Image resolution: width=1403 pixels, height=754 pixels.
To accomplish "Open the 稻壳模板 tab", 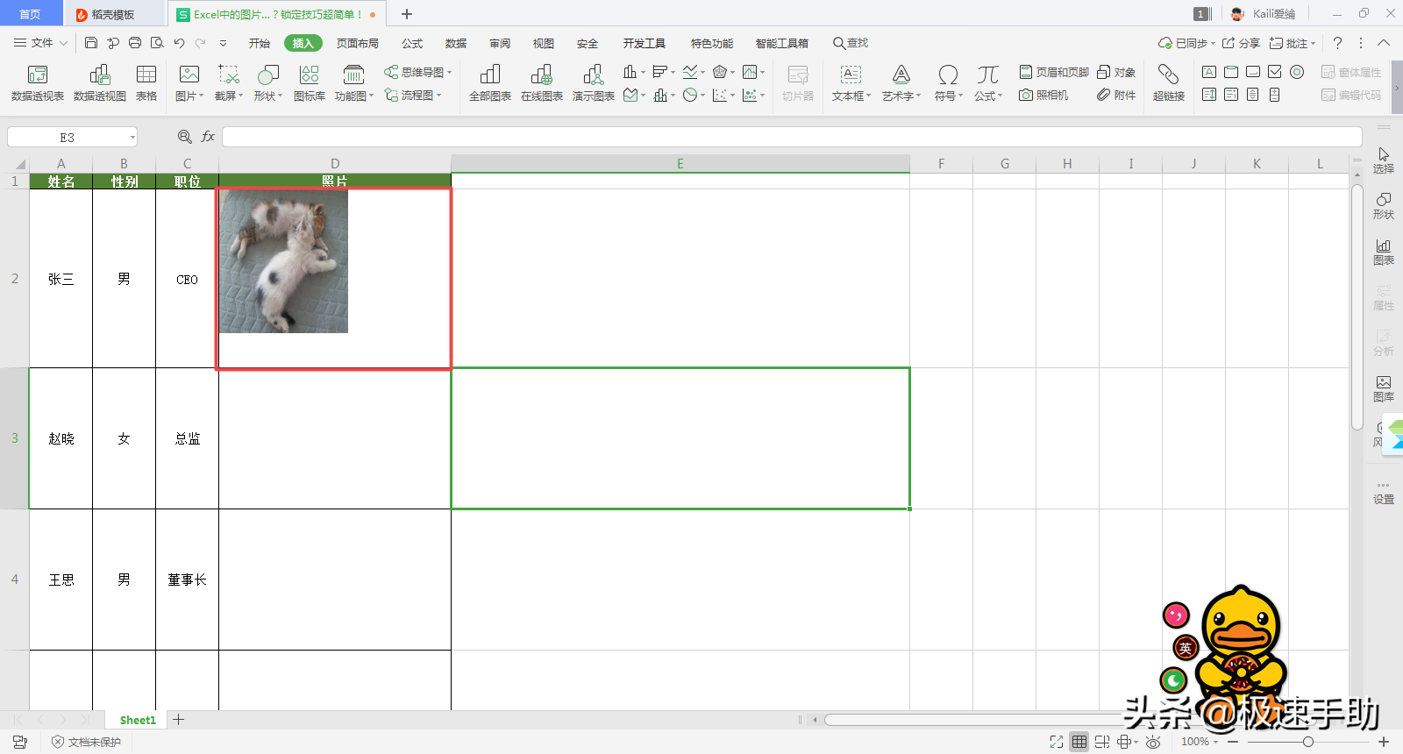I will tap(114, 14).
